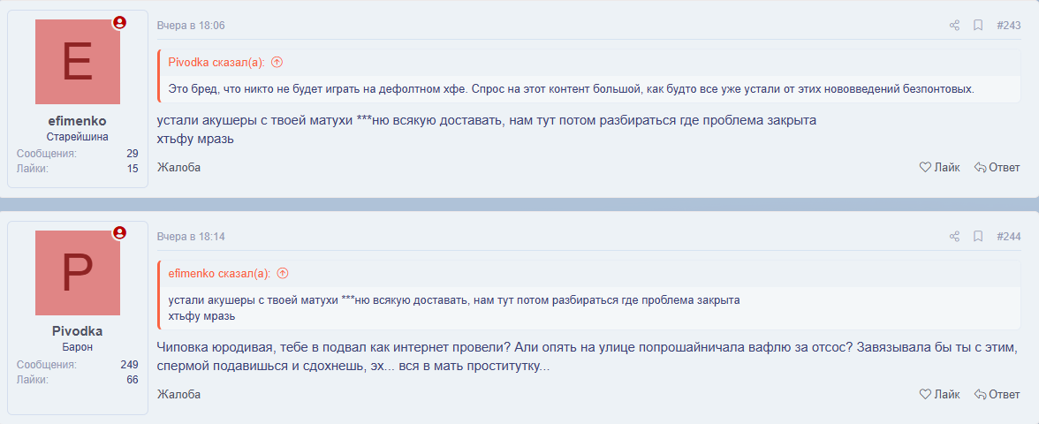Click the status badge on the Pivodka avatar

pos(119,233)
